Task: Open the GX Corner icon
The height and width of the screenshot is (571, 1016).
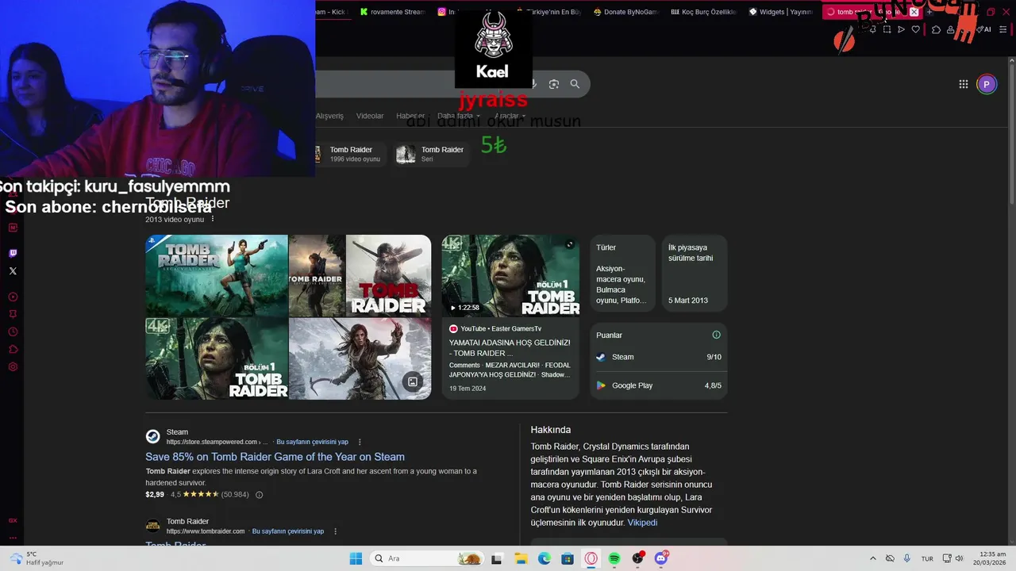Action: [x=13, y=520]
